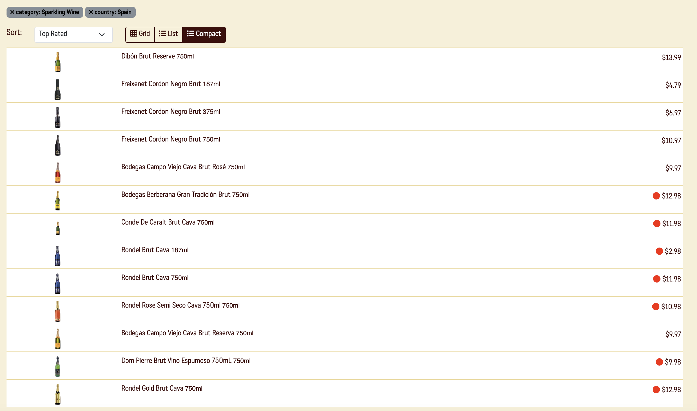This screenshot has height=411, width=697.
Task: Remove the Spain country filter chip
Action: coord(91,12)
